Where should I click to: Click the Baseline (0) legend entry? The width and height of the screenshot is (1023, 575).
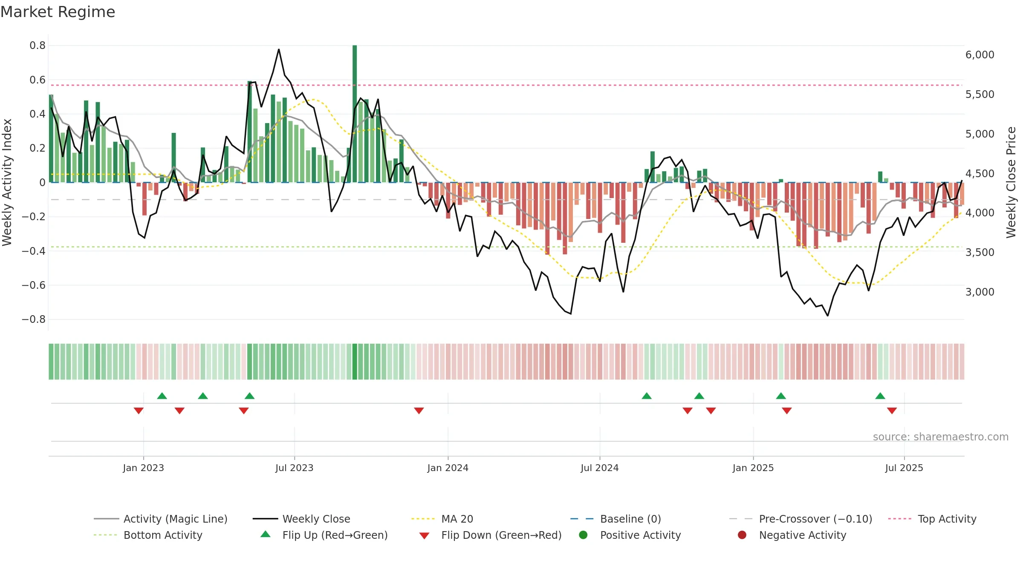pyautogui.click(x=616, y=519)
